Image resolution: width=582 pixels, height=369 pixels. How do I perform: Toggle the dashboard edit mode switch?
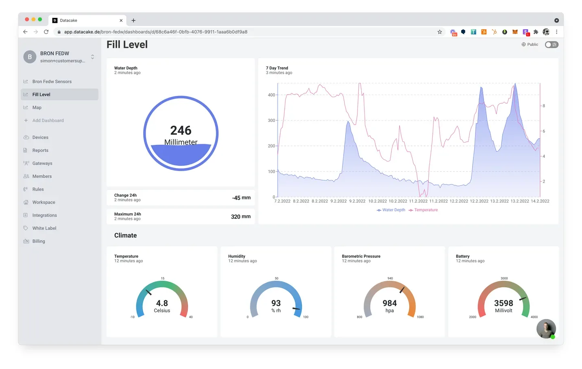[x=551, y=45]
